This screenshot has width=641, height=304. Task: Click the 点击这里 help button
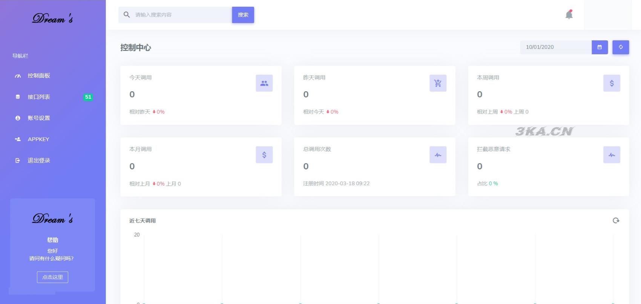point(52,277)
